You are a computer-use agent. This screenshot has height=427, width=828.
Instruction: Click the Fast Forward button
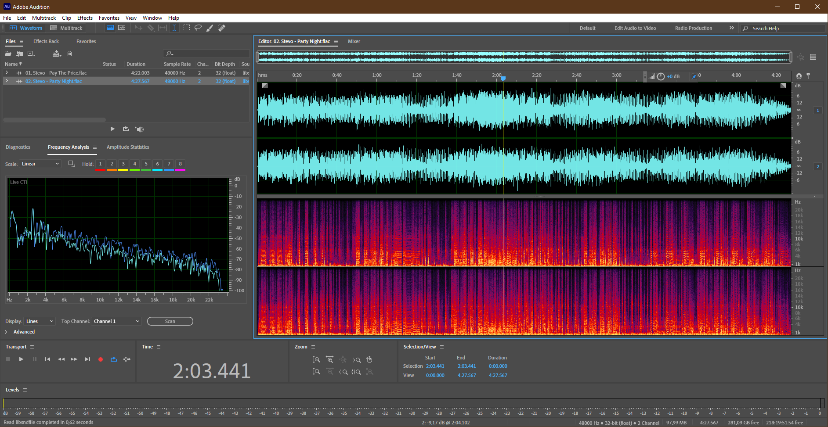tap(74, 359)
